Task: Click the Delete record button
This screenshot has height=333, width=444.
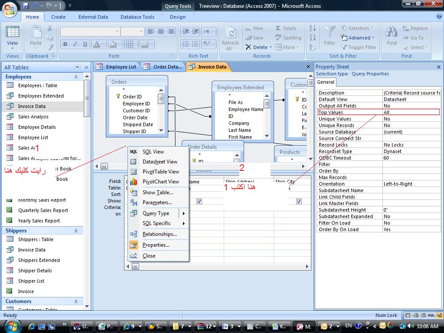Action: tap(256, 47)
